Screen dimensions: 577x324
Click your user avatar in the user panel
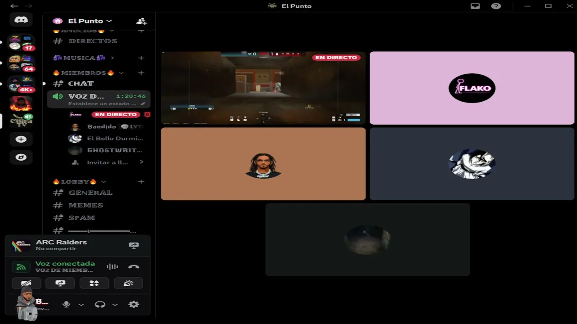coord(26,304)
